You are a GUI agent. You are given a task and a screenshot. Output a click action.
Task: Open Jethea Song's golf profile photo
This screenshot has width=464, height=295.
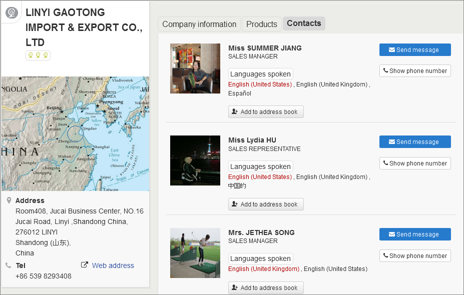pyautogui.click(x=195, y=253)
